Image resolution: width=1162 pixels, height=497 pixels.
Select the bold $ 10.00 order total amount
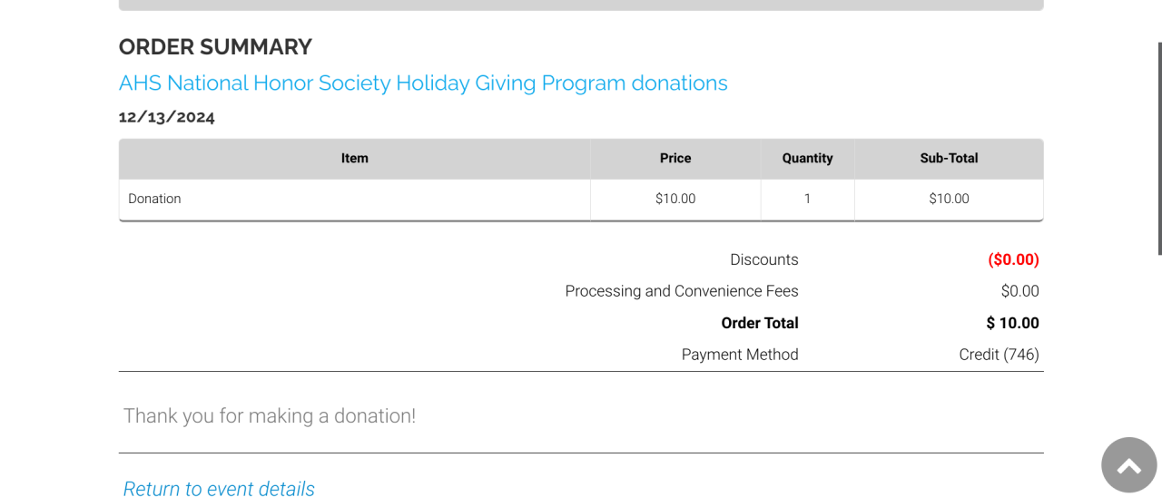(1012, 323)
